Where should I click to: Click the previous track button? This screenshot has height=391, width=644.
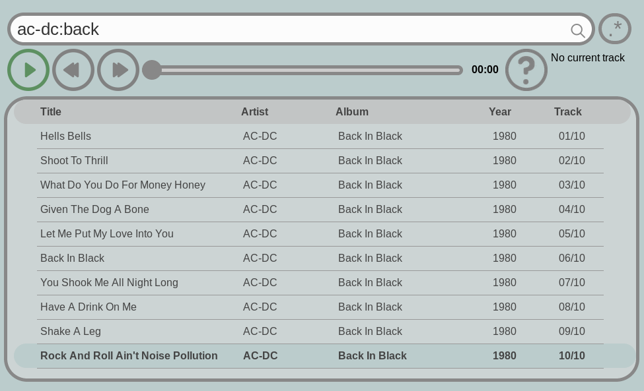[x=73, y=70]
